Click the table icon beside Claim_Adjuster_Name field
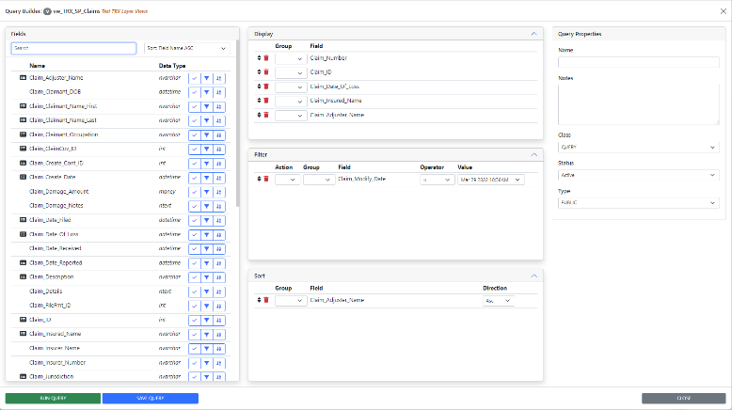 23,78
